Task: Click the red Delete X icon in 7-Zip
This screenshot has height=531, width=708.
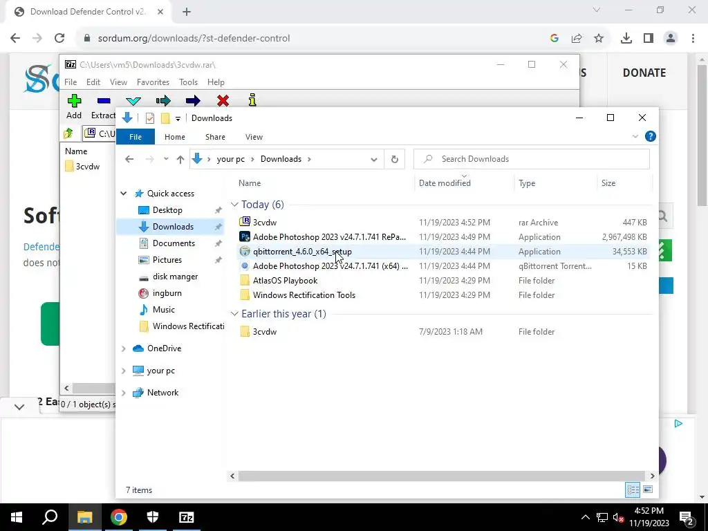Action: tap(223, 101)
